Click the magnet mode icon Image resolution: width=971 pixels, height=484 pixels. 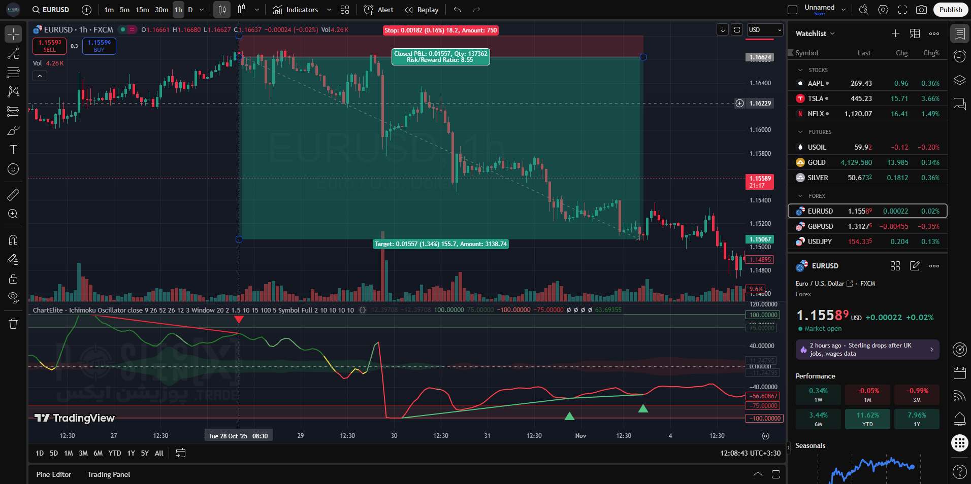(x=13, y=240)
